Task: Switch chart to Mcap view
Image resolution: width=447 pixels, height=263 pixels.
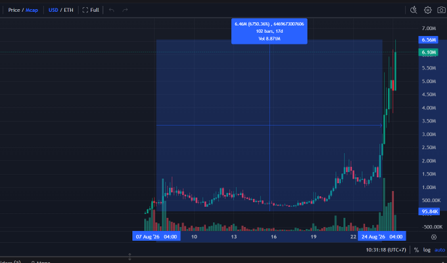Action: point(32,10)
